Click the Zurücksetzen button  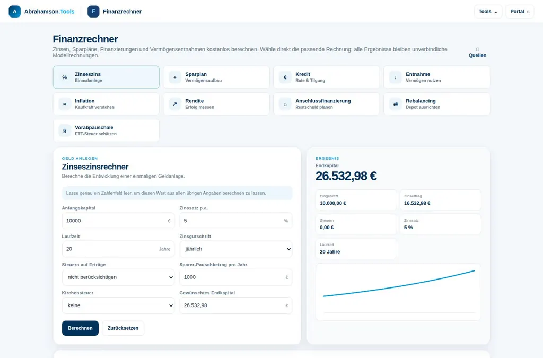point(123,328)
